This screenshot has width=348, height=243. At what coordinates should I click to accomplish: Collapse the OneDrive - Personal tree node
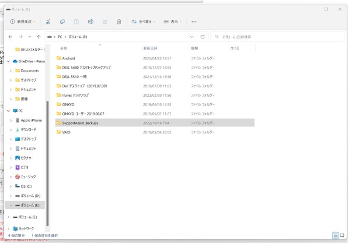[x=8, y=61]
